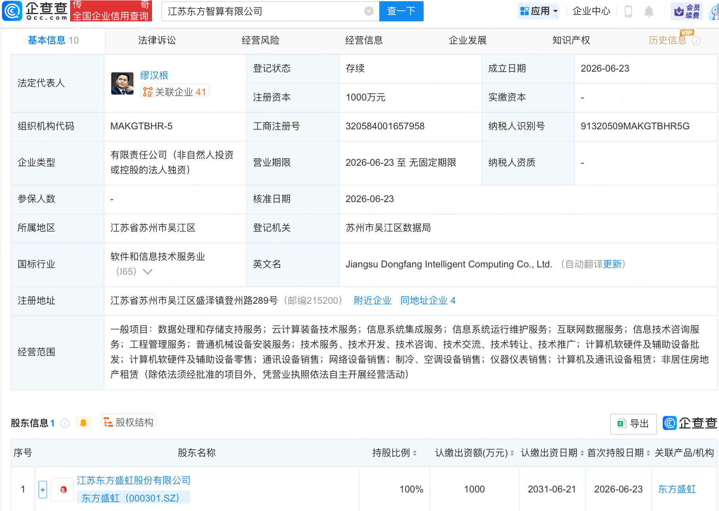
Task: Click the registration number 320584001657958
Action: pyautogui.click(x=385, y=126)
